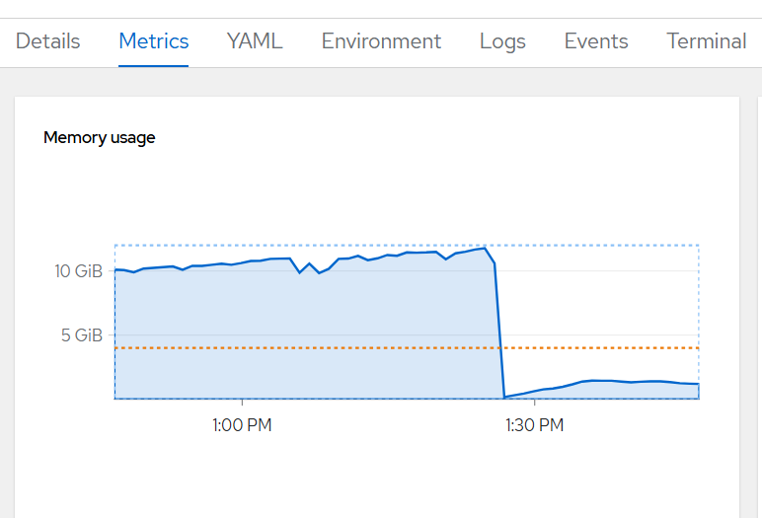Go to the Environment tab
Image resolution: width=762 pixels, height=518 pixels.
pyautogui.click(x=381, y=41)
